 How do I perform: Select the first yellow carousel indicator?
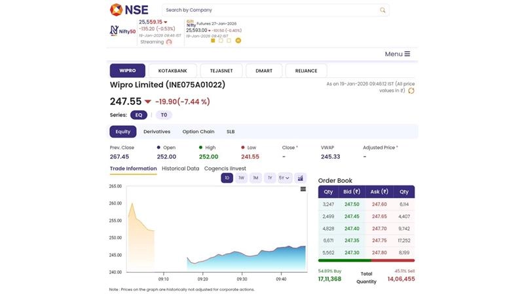point(213,41)
